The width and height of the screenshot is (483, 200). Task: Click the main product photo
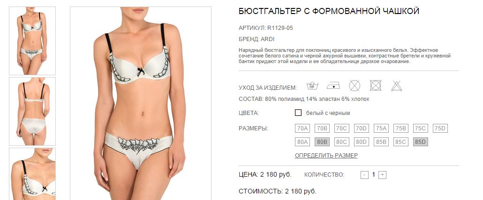141,103
